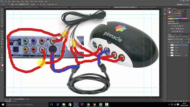Viewport: 190px width, 107px height.
Task: Pick a color from the spectrum ramp
Action: [x=178, y=19]
